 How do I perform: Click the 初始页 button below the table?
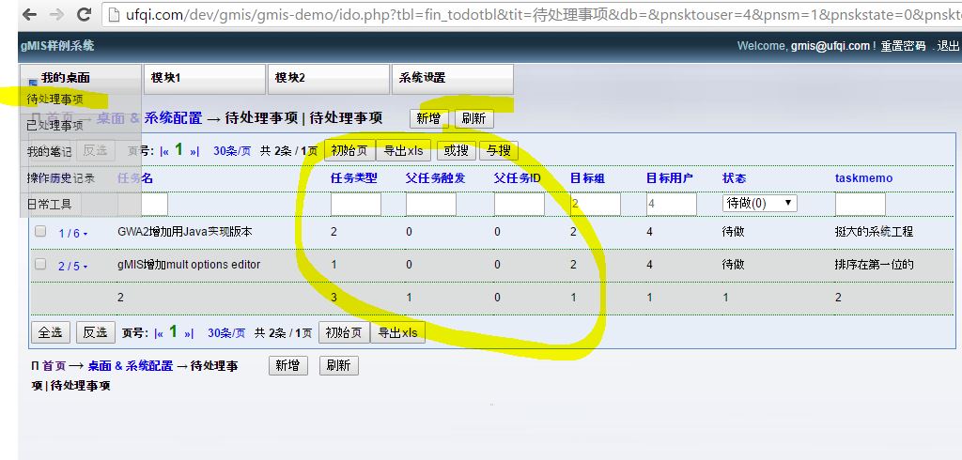(x=344, y=333)
